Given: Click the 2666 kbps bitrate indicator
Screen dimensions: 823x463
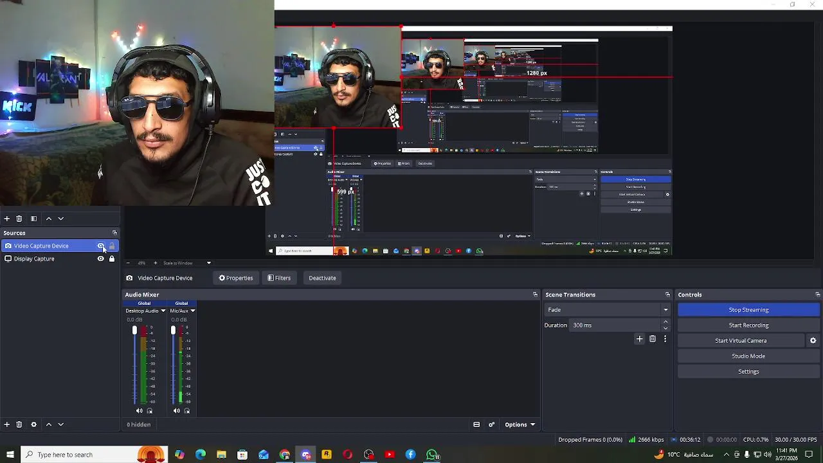Looking at the screenshot, I should click(646, 440).
